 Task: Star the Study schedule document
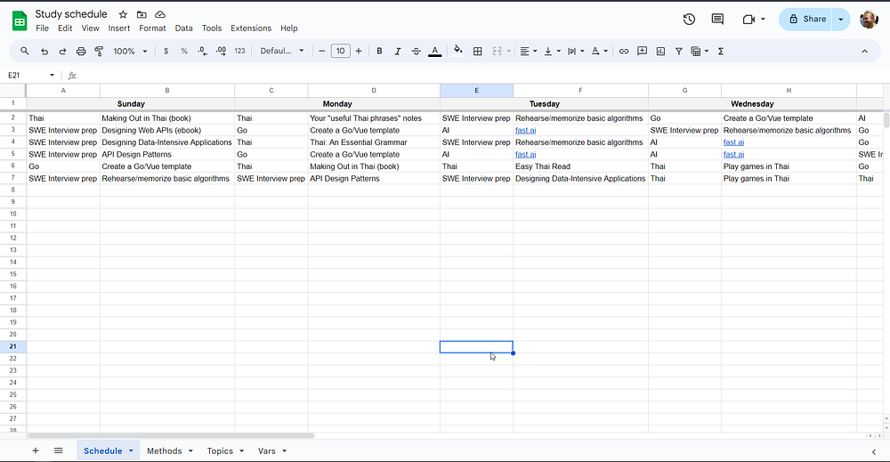pos(123,14)
